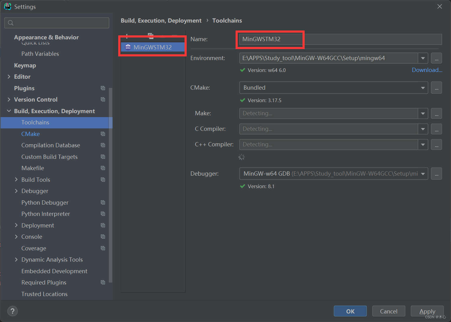Expand the Build Tools node
Viewport: 451px width, 322px height.
(16, 180)
